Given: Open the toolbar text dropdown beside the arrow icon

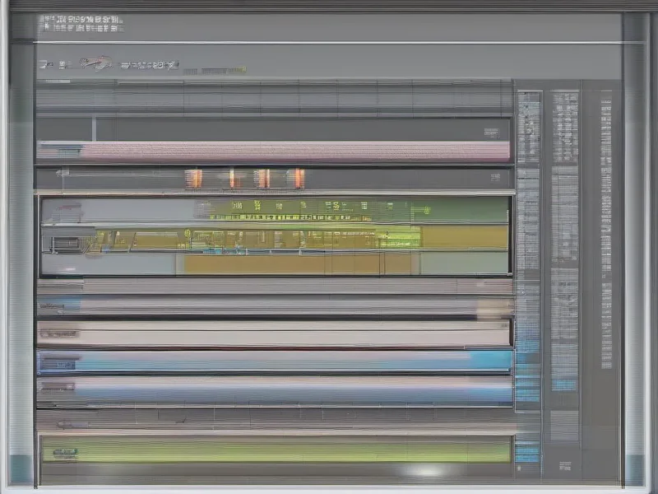Looking at the screenshot, I should 150,64.
